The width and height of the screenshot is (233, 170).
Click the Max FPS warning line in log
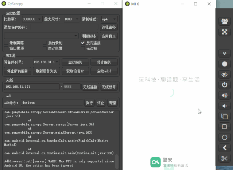click(59, 163)
